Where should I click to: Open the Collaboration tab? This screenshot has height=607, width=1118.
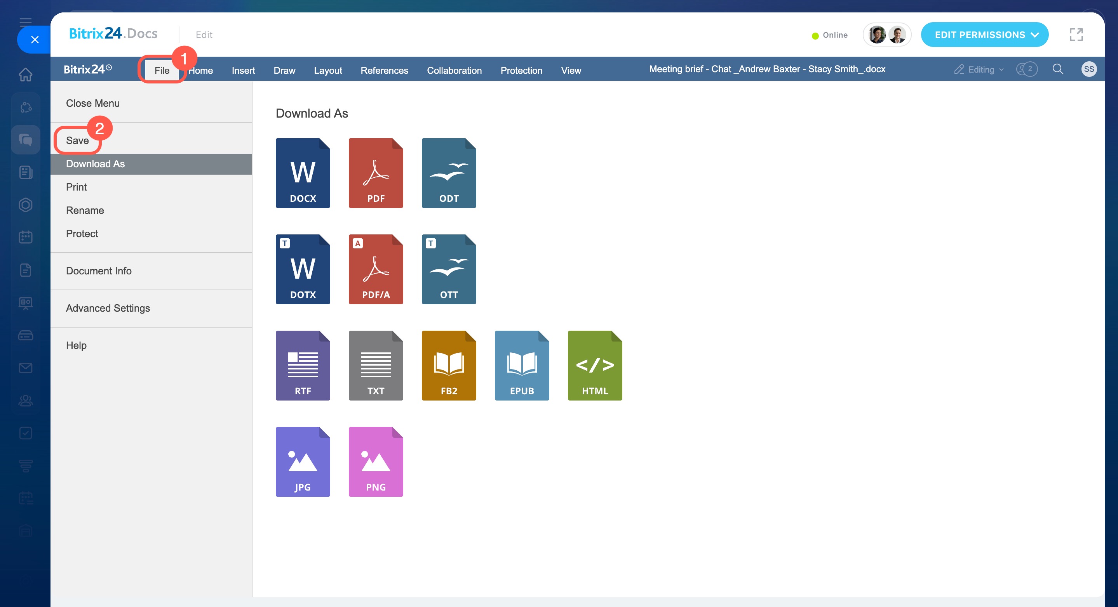pos(454,70)
